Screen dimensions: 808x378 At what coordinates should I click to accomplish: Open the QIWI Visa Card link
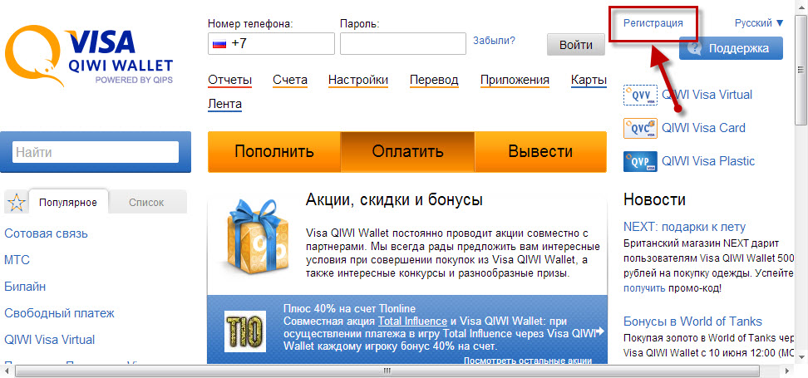click(703, 128)
